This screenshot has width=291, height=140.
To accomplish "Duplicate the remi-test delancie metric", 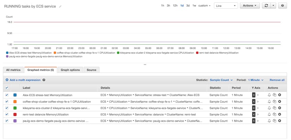I will [x=275, y=114].
